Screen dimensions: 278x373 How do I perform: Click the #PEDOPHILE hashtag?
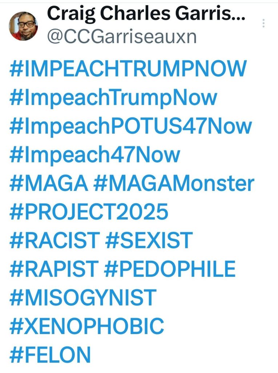click(169, 268)
